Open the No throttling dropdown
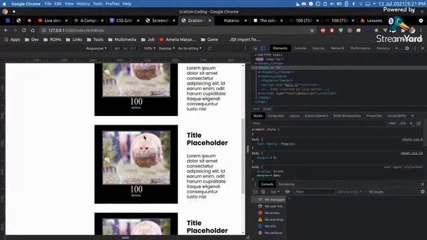Viewport: 427px width, 240px height. tap(189, 49)
